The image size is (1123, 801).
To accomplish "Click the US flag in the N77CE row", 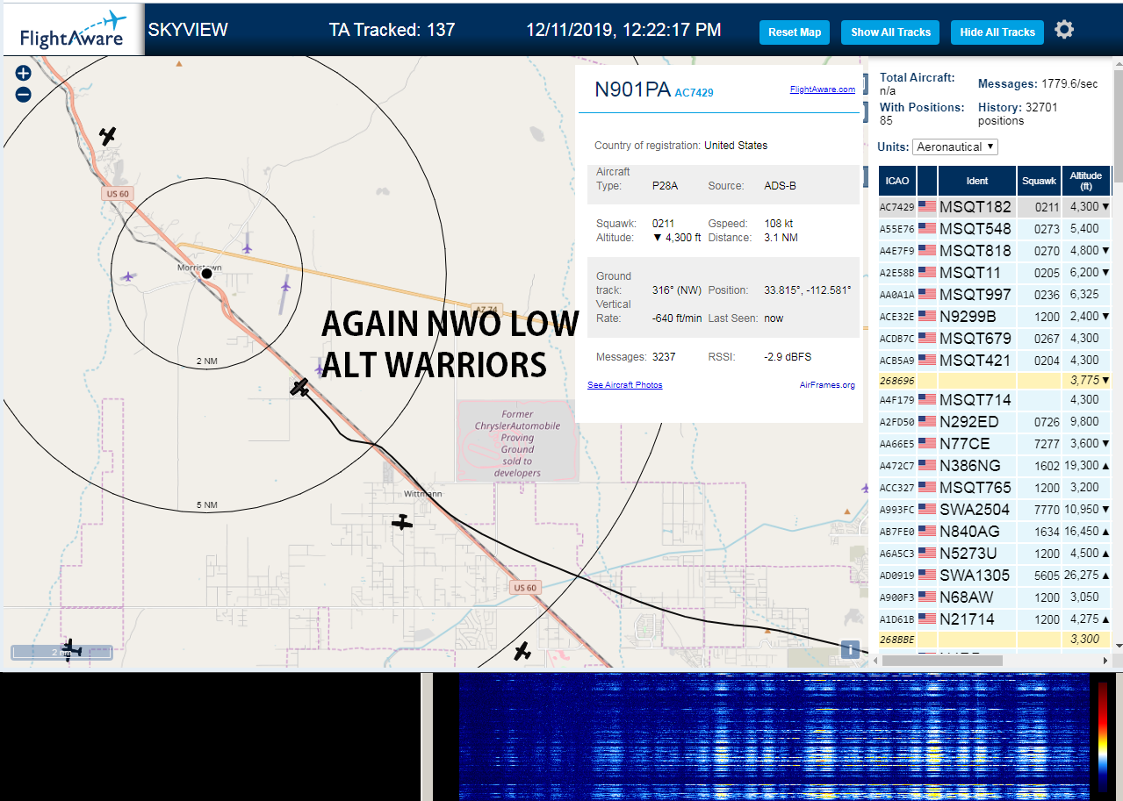I will [x=927, y=444].
